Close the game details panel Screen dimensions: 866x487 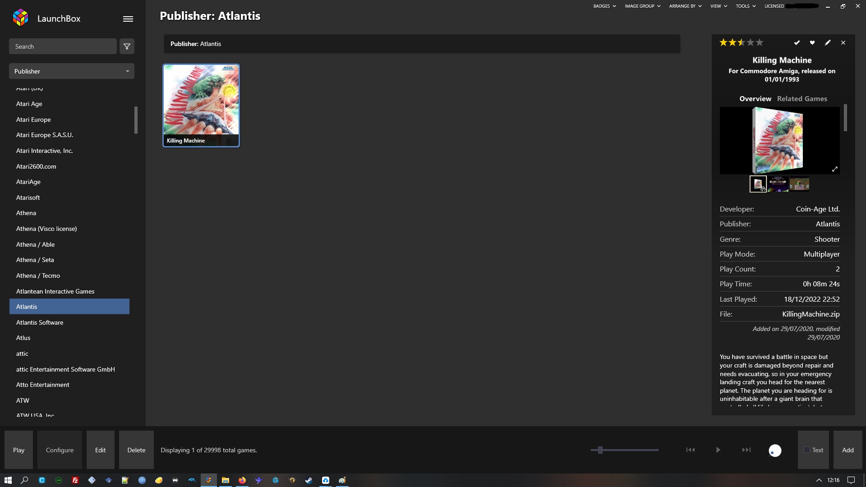click(x=843, y=42)
